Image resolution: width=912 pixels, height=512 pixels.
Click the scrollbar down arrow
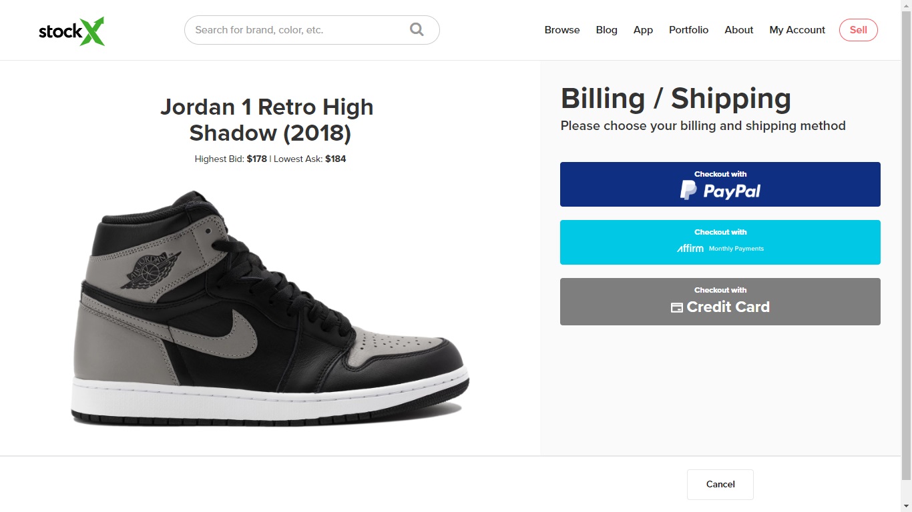[906, 507]
